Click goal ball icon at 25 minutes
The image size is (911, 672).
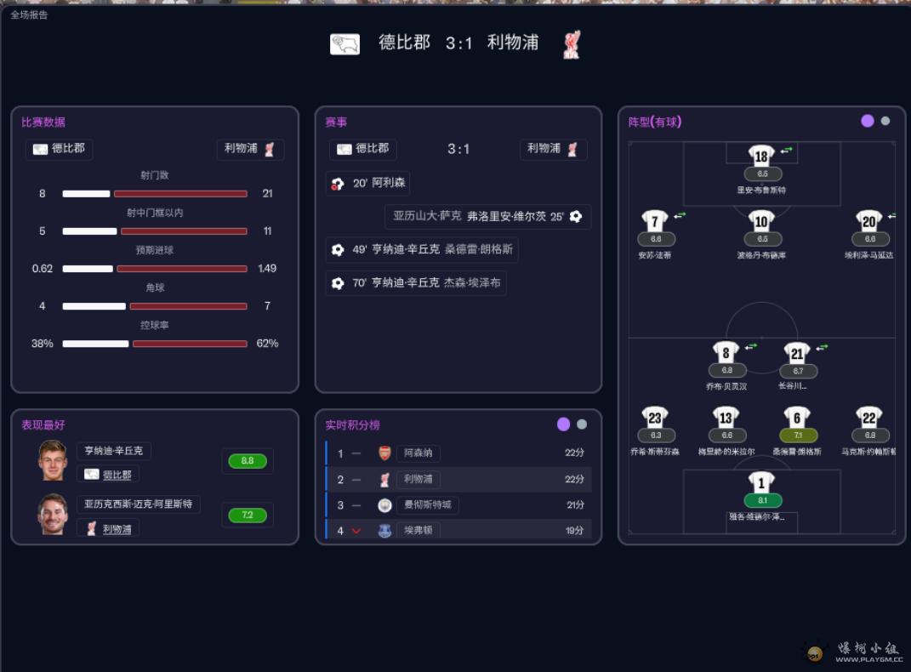(x=576, y=217)
